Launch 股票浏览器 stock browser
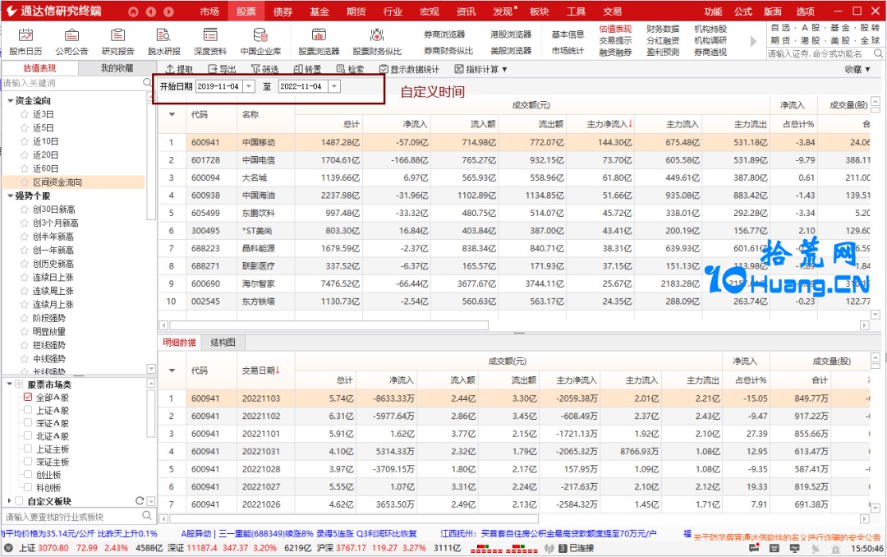Image resolution: width=887 pixels, height=557 pixels. pyautogui.click(x=319, y=42)
